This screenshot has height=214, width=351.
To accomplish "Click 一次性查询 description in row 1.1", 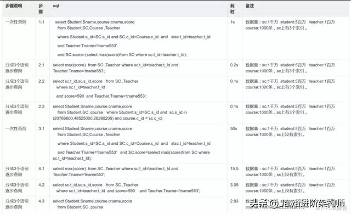I will point(16,22).
